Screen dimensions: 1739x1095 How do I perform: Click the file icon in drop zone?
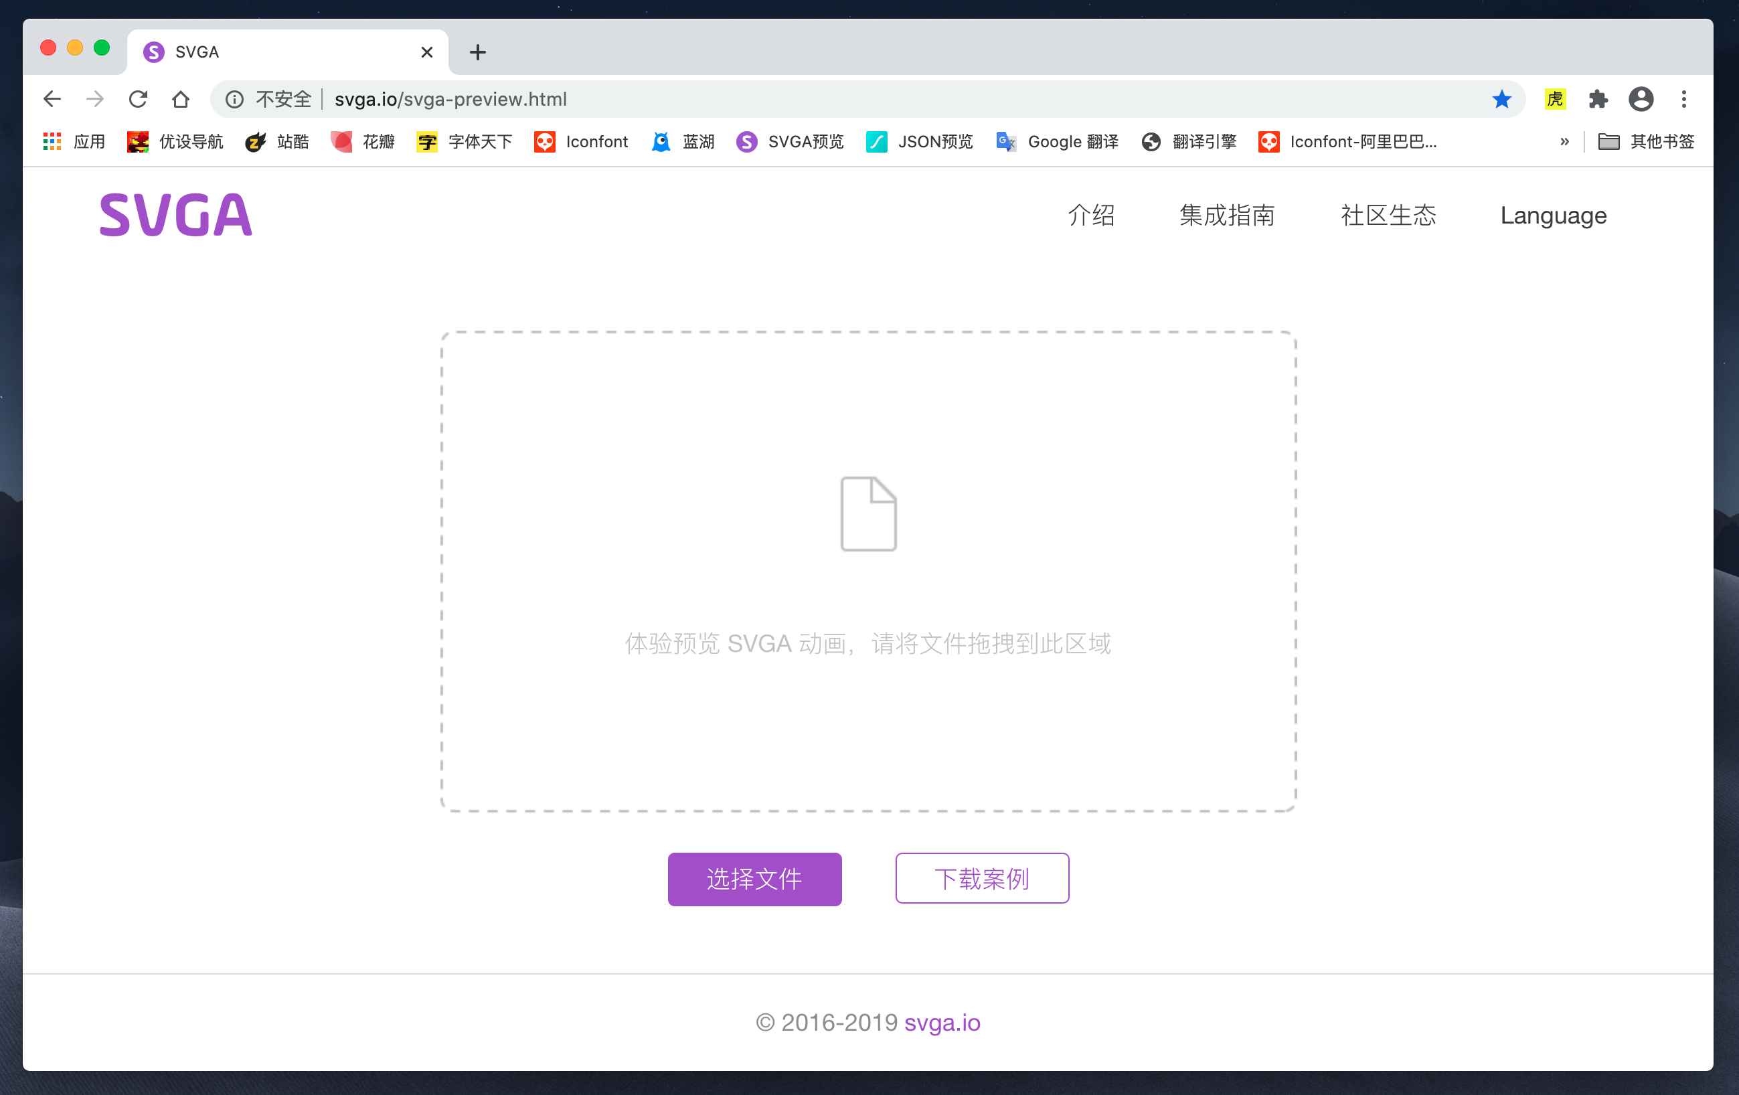pos(868,513)
